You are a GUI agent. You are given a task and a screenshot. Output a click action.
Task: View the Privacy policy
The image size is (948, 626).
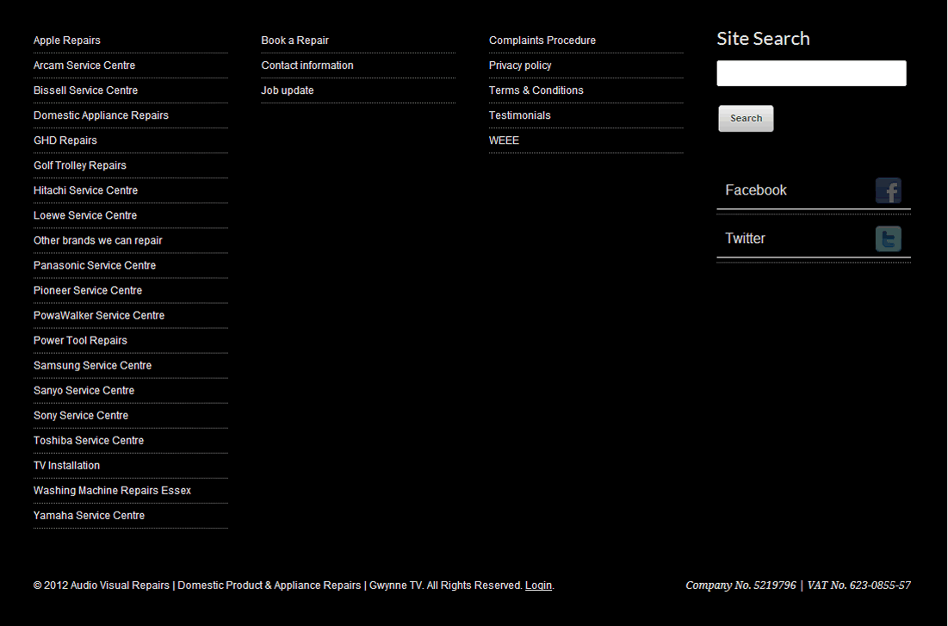coord(520,65)
